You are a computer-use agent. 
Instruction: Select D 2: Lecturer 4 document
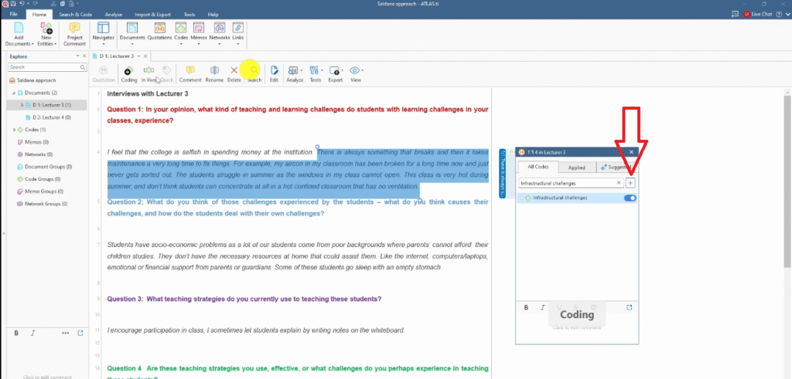tap(52, 117)
